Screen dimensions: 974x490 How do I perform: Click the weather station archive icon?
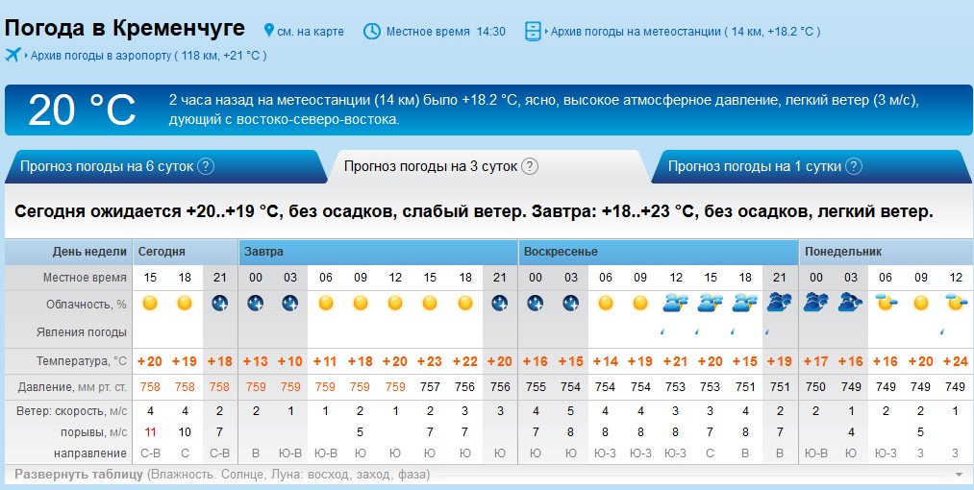point(534,31)
